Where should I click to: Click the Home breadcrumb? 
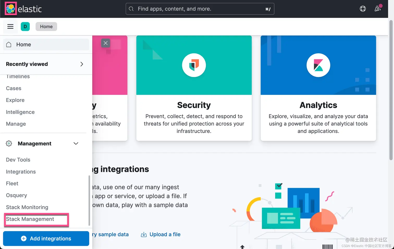click(46, 27)
